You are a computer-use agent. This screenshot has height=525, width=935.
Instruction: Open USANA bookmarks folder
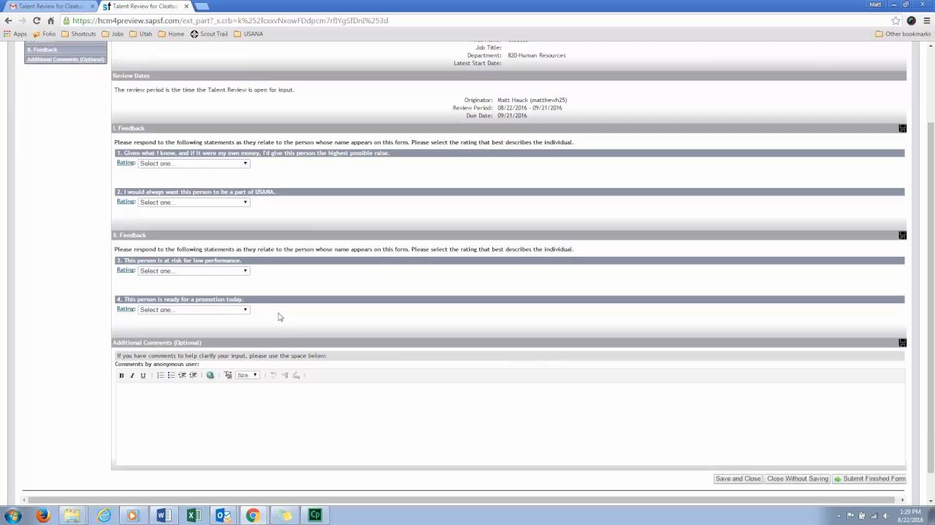(x=248, y=34)
